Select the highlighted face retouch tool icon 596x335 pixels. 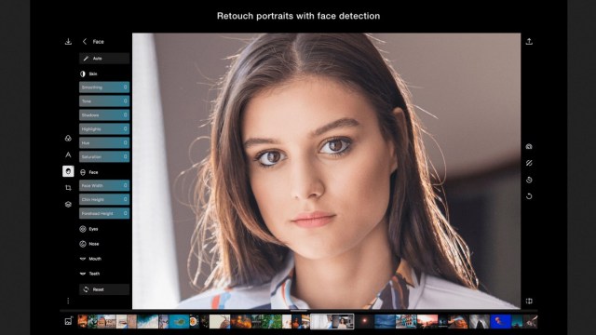tap(68, 171)
